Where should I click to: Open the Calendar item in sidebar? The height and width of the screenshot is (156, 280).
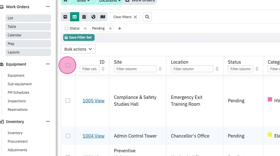point(28,35)
